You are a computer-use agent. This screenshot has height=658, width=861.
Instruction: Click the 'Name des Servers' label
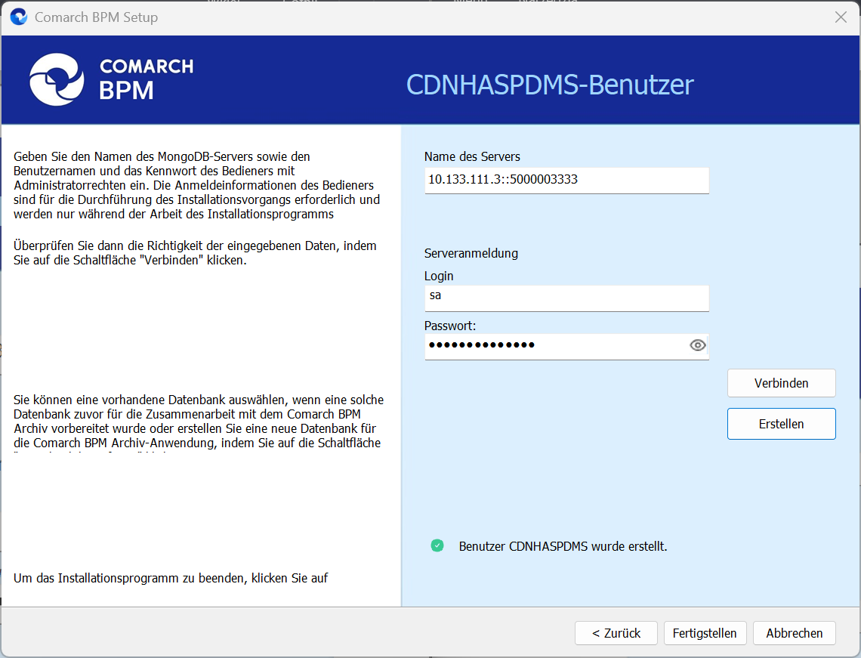[x=472, y=156]
